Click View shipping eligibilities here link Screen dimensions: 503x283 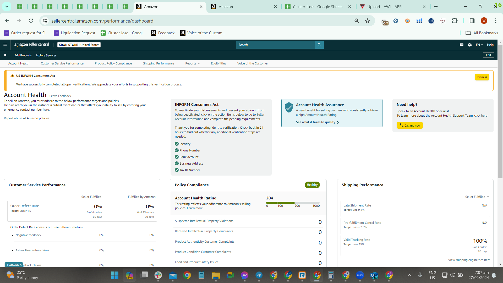469,260
